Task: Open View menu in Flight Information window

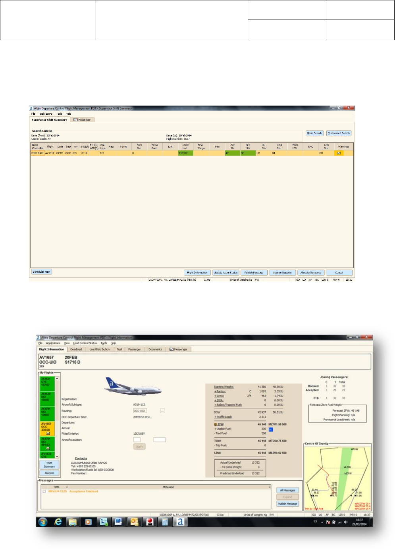Action: [67, 343]
